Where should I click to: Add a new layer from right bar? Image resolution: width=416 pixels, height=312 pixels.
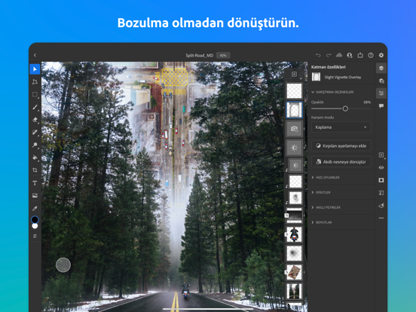[381, 155]
